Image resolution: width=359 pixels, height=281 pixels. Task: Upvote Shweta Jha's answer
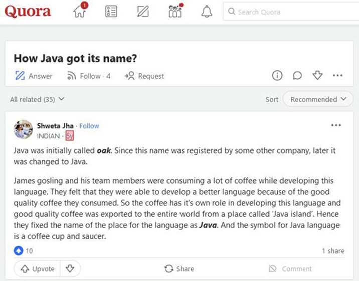[x=37, y=269]
